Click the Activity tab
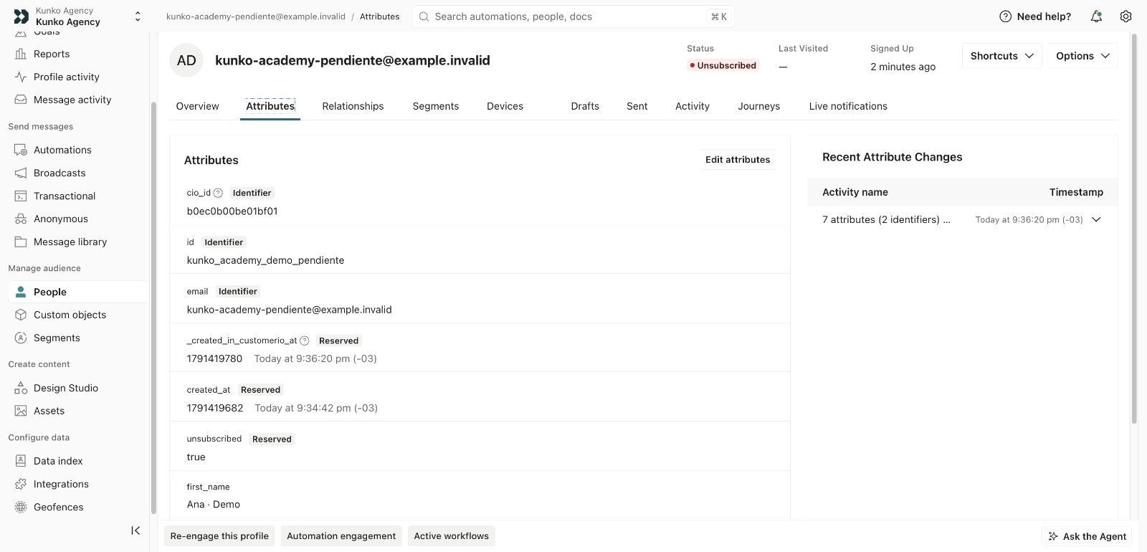This screenshot has height=552, width=1147. (x=693, y=106)
